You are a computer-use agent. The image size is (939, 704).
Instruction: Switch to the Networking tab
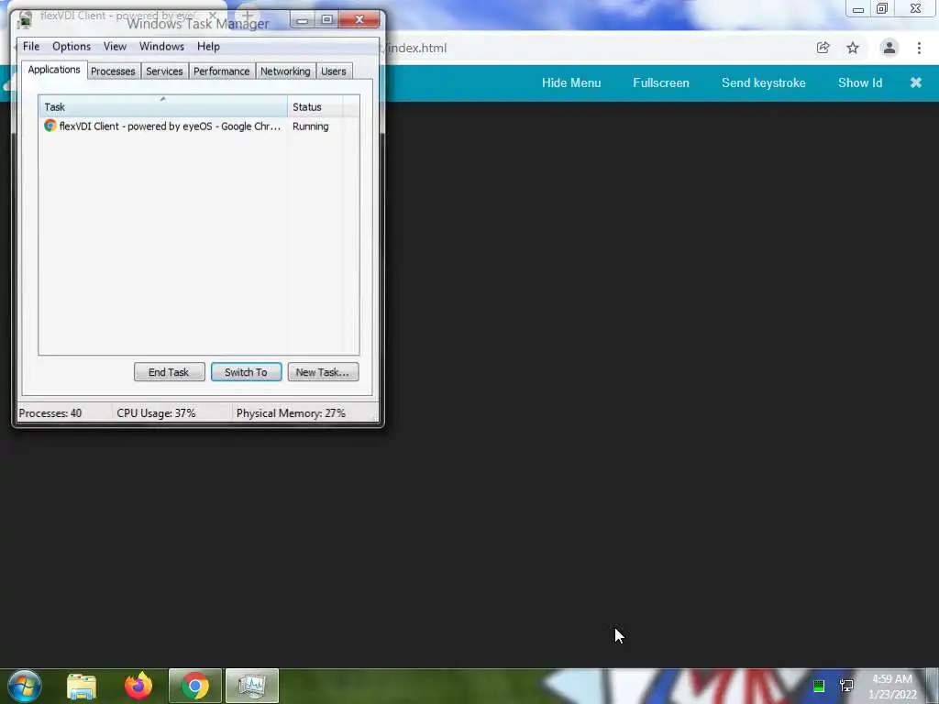[285, 71]
